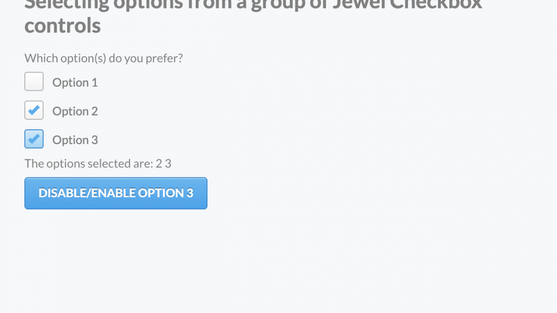Click the checkmark icon beside Option 3
This screenshot has width=557, height=313.
pyautogui.click(x=34, y=139)
